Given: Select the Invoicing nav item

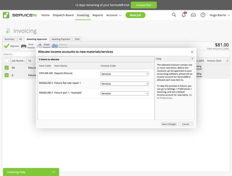Looking at the screenshot, I should click(x=83, y=15).
